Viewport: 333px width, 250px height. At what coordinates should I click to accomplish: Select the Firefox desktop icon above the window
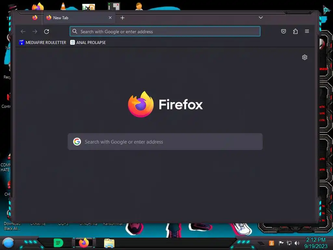pyautogui.click(x=38, y=6)
